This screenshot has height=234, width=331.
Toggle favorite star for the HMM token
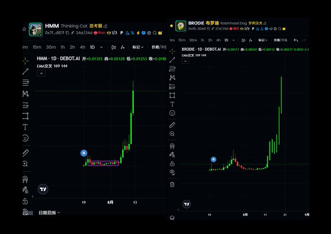[24, 29]
